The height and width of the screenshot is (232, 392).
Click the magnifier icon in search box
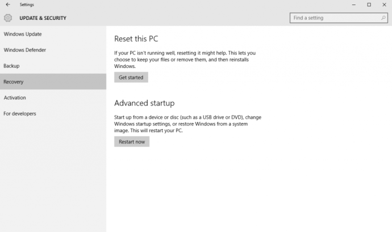point(383,18)
